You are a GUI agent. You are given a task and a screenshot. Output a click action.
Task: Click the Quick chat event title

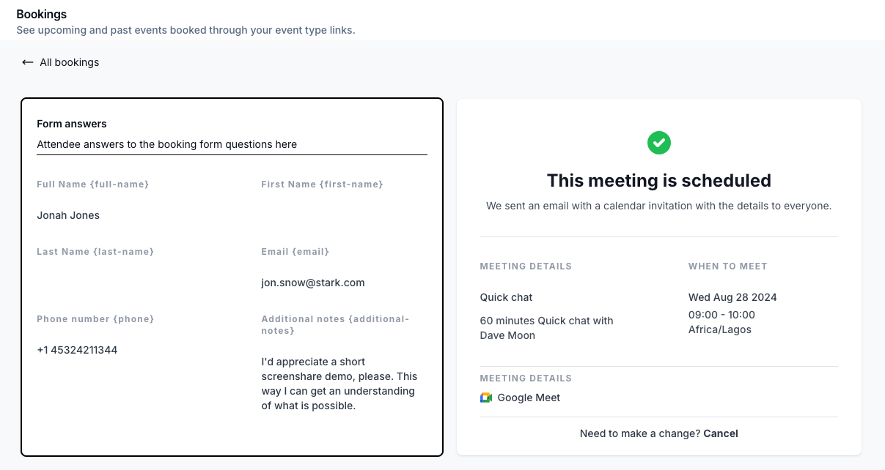point(507,297)
